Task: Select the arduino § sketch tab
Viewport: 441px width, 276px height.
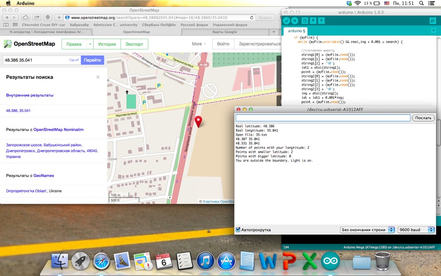Action: click(x=296, y=31)
